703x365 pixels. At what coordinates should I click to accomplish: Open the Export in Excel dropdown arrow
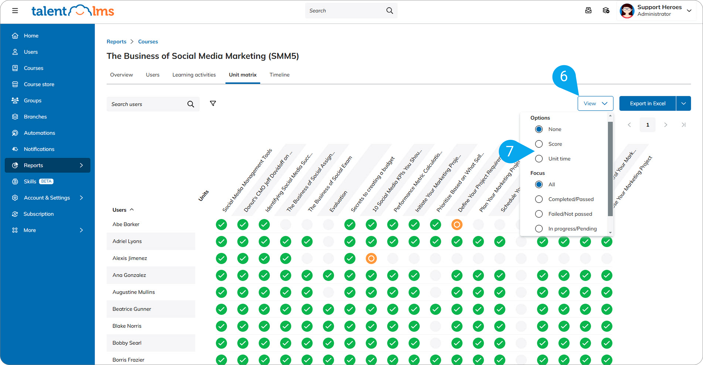coord(683,104)
